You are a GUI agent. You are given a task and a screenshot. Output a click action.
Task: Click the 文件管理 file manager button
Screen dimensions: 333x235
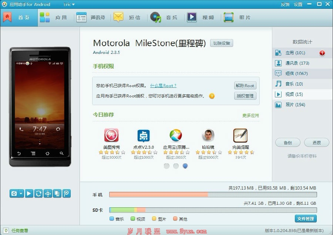[x=306, y=219]
